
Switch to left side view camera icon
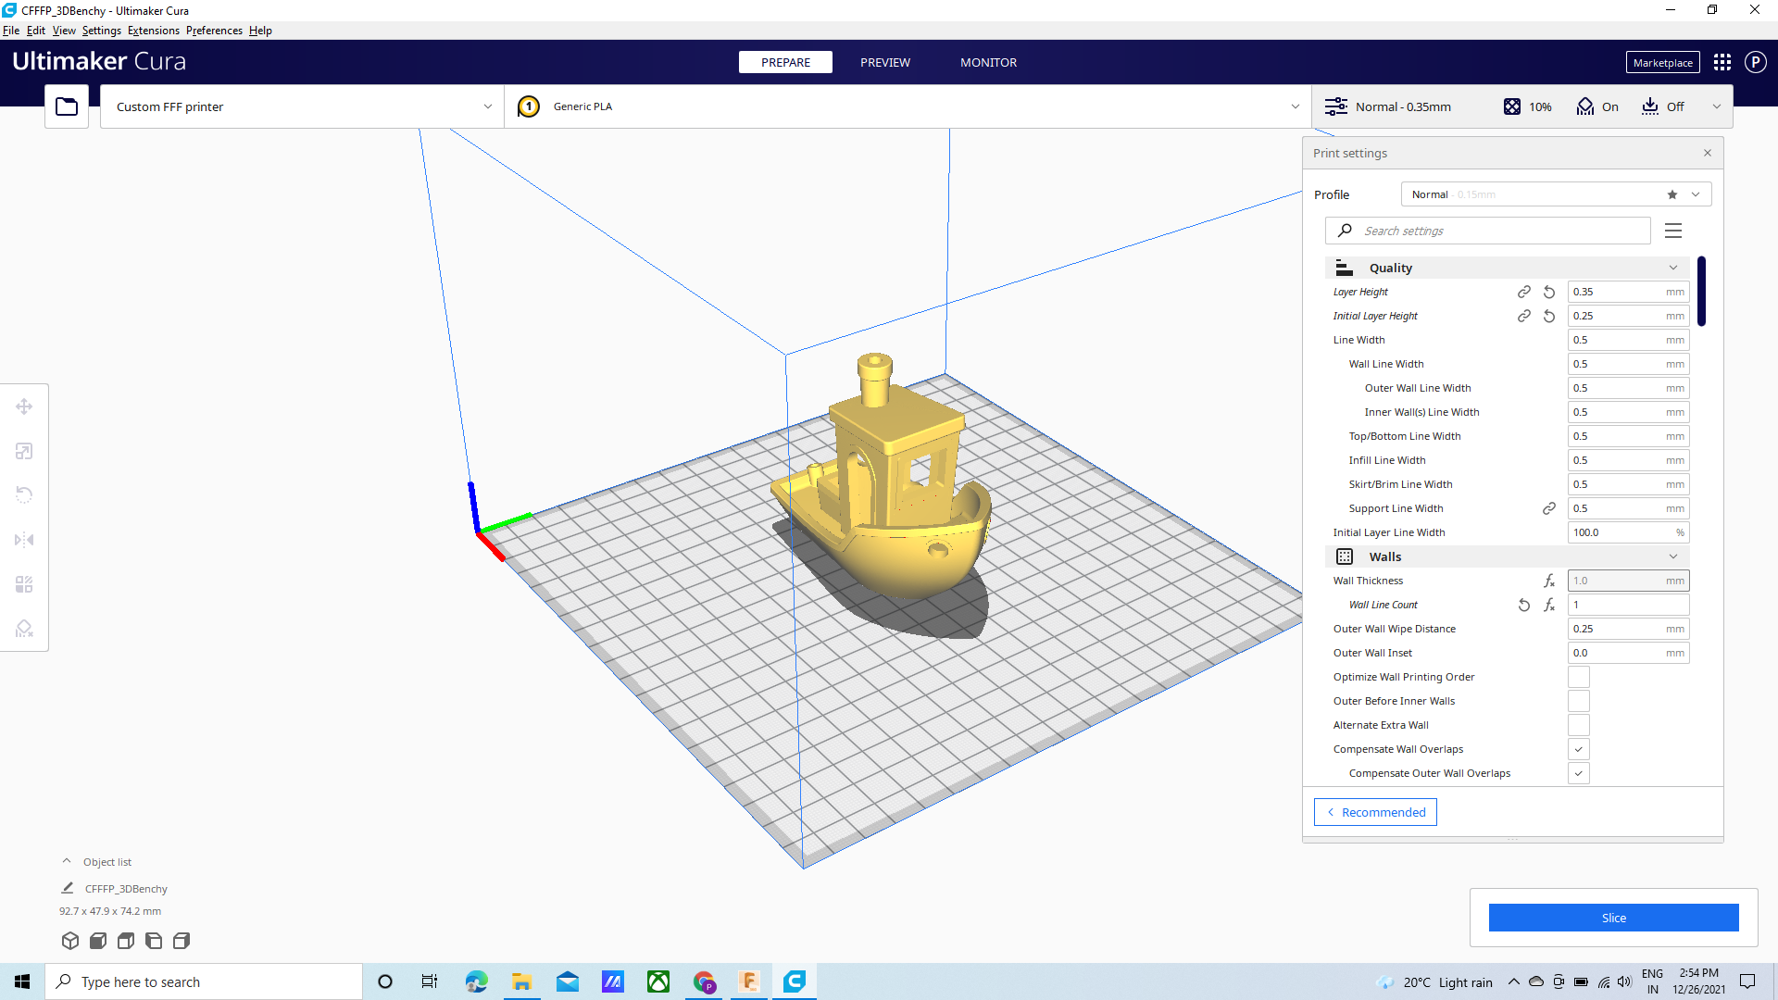coord(154,941)
